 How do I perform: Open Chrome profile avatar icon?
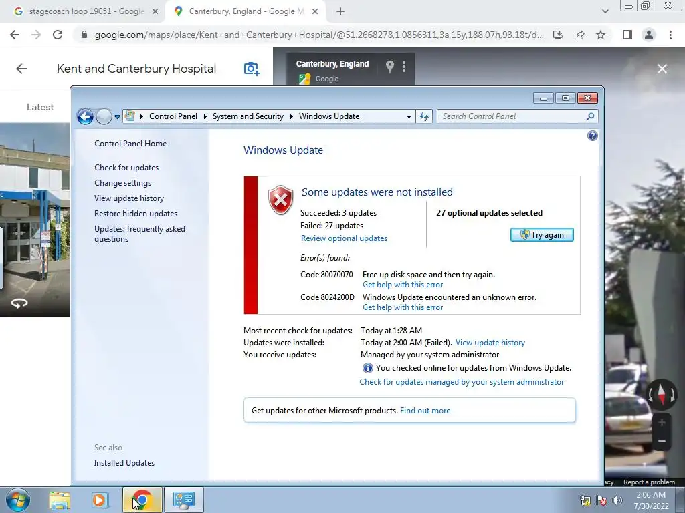[649, 35]
